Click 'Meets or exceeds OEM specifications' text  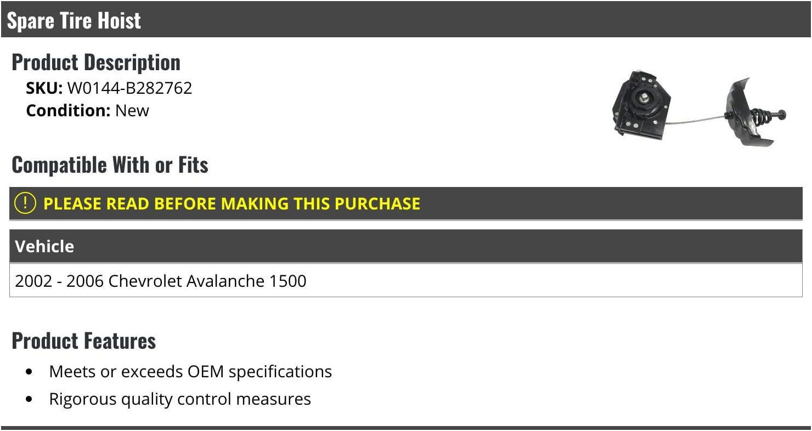click(x=190, y=372)
